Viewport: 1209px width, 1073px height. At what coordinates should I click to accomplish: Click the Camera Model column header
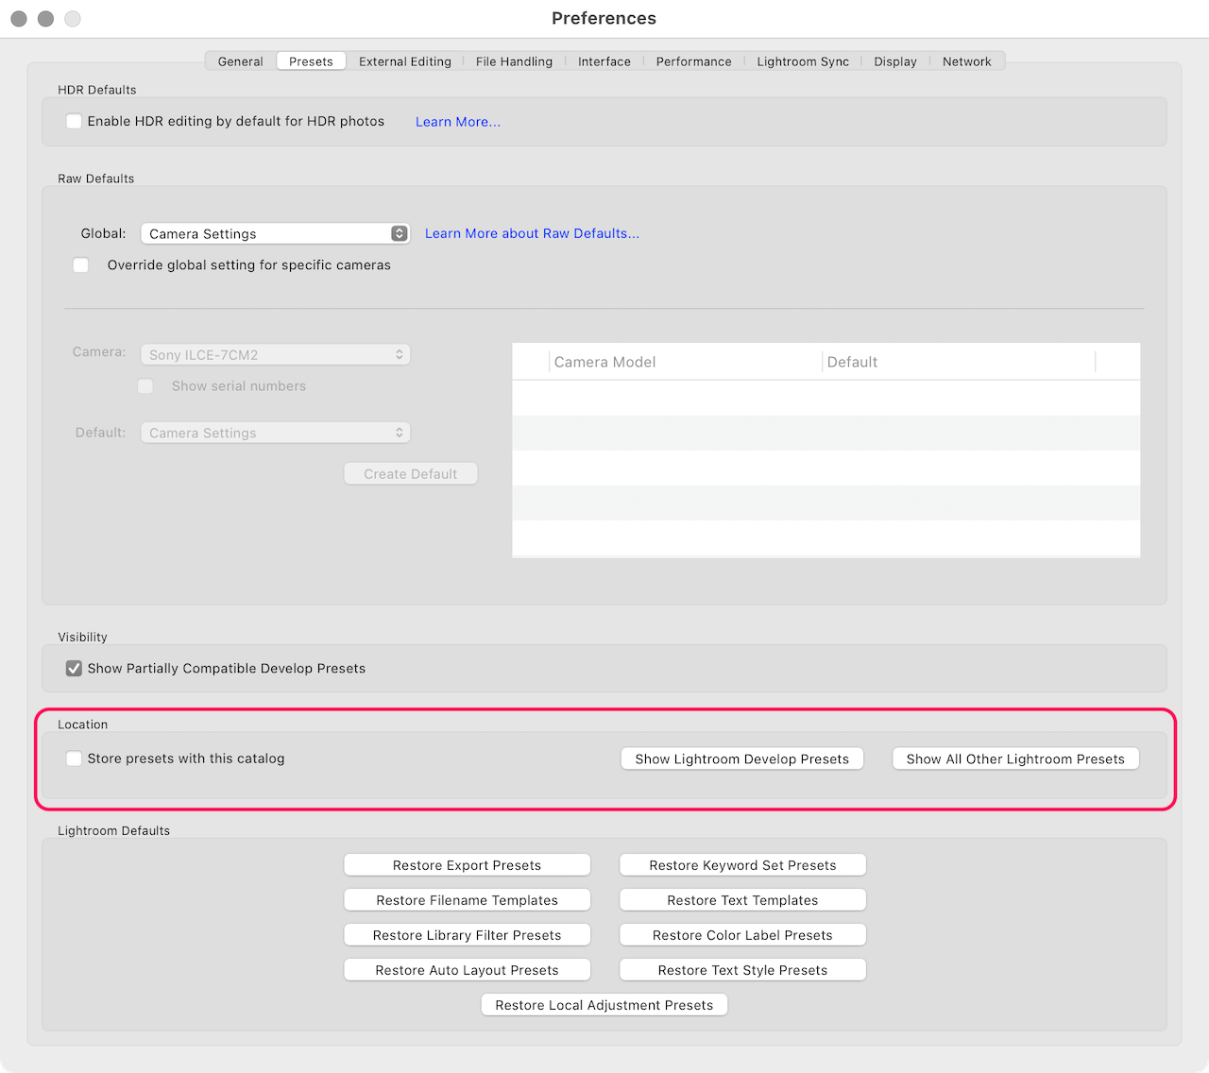click(x=686, y=362)
